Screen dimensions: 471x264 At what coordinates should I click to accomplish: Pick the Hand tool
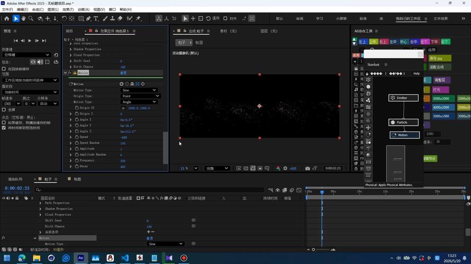(x=23, y=18)
